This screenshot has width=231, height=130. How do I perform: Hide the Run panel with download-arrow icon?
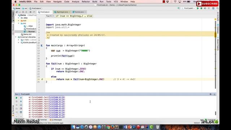214,94
